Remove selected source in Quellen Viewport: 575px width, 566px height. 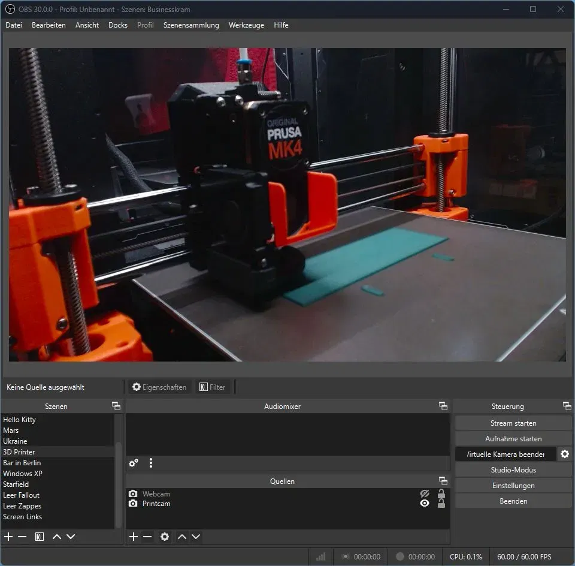click(147, 537)
